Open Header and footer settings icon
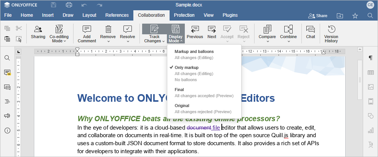 (x=370, y=101)
